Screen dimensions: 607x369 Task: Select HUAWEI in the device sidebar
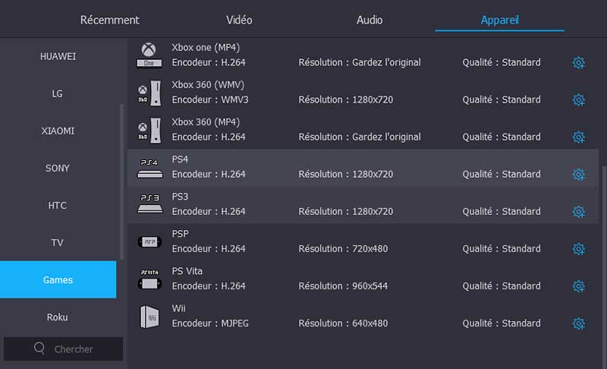pos(58,56)
